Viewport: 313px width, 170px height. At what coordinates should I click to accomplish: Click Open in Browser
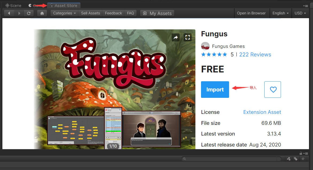[x=251, y=13]
